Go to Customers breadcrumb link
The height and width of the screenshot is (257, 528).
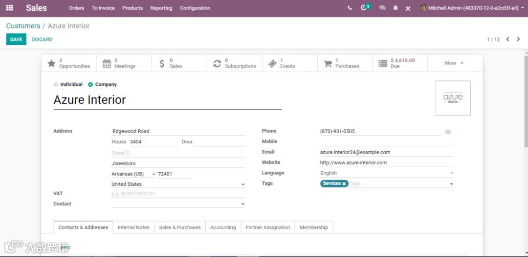(23, 26)
